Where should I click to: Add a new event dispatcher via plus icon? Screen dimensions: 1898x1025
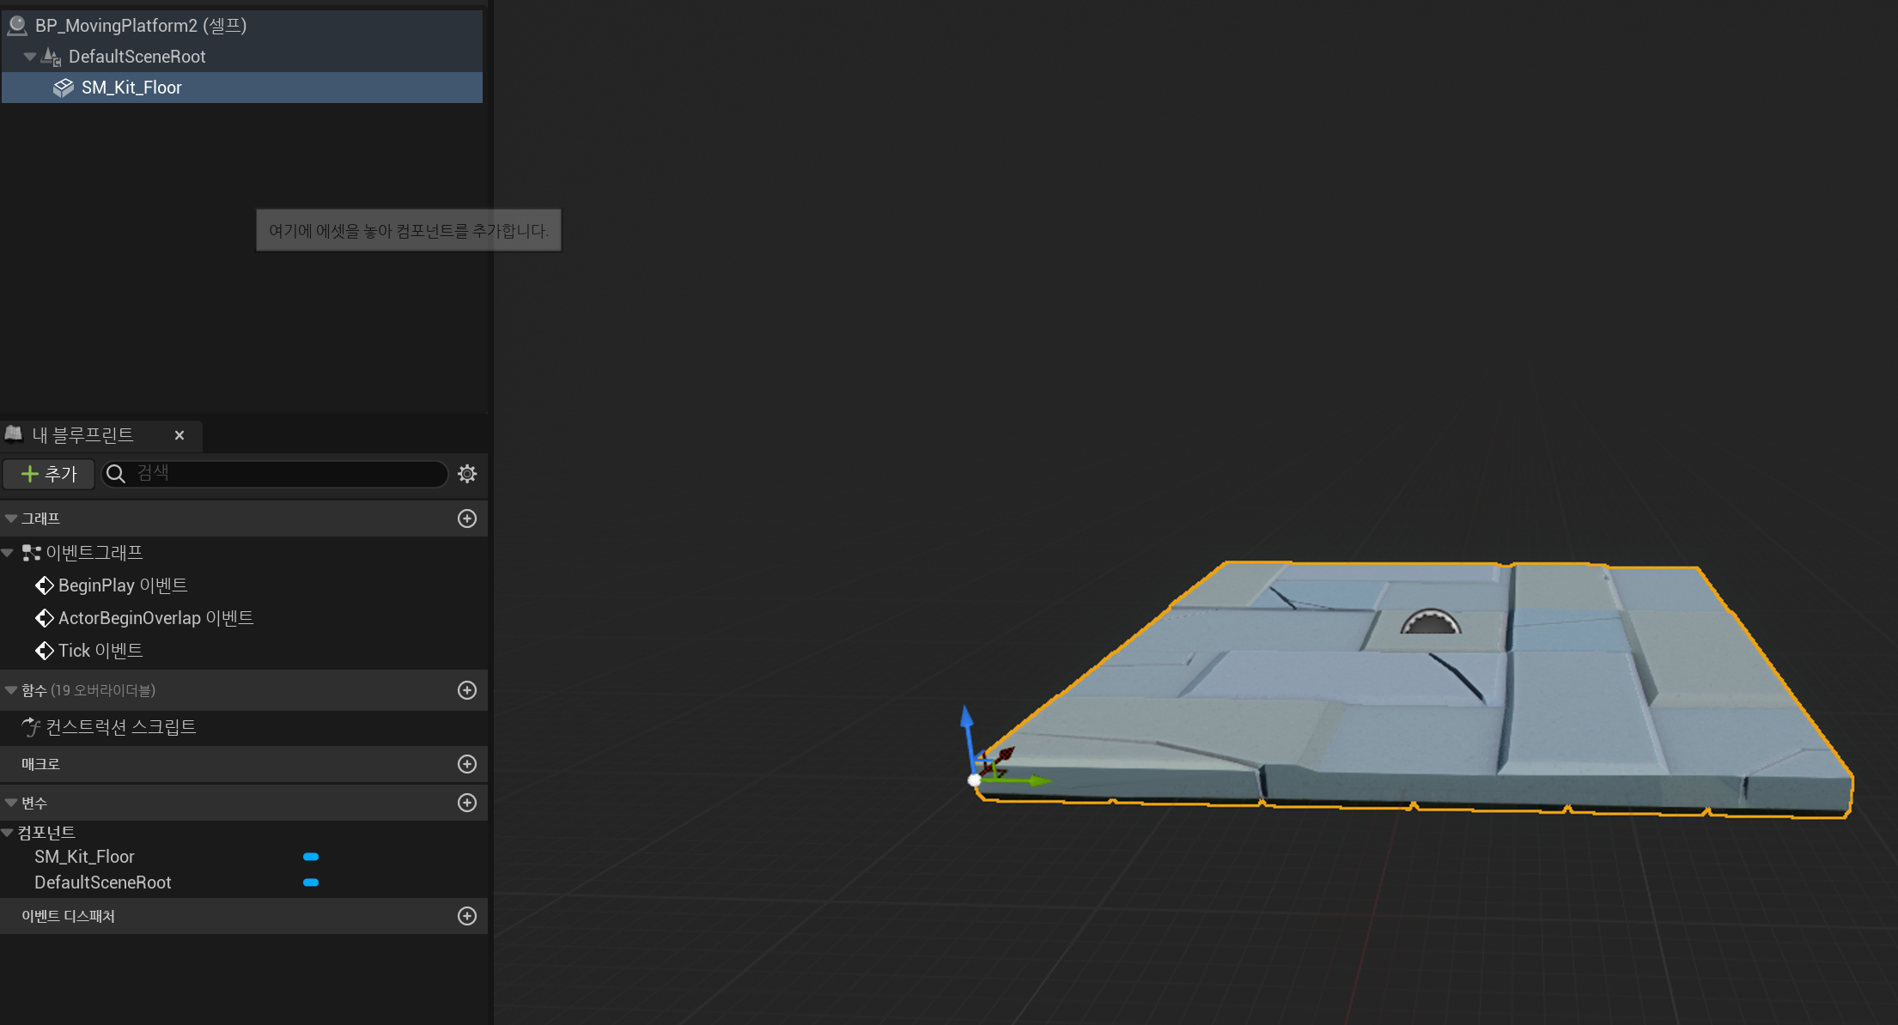pos(467,916)
